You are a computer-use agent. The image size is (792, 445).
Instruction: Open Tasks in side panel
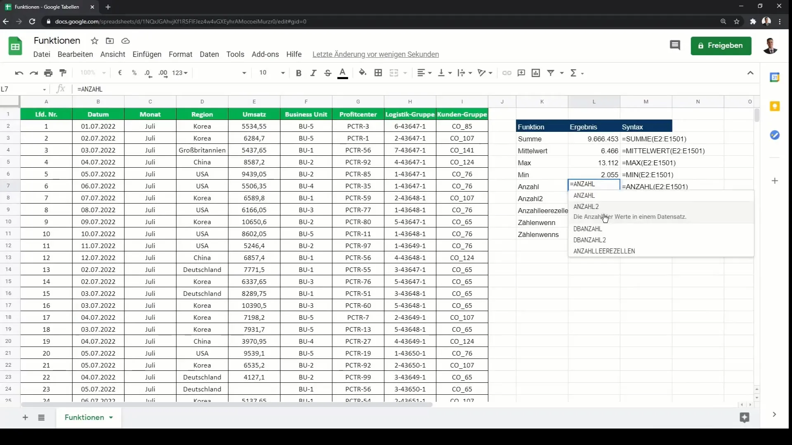775,135
